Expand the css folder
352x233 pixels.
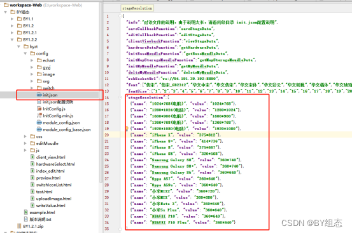point(25,136)
